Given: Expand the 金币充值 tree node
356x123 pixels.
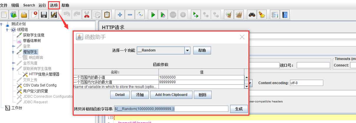Looking at the screenshot, I should (13, 63).
